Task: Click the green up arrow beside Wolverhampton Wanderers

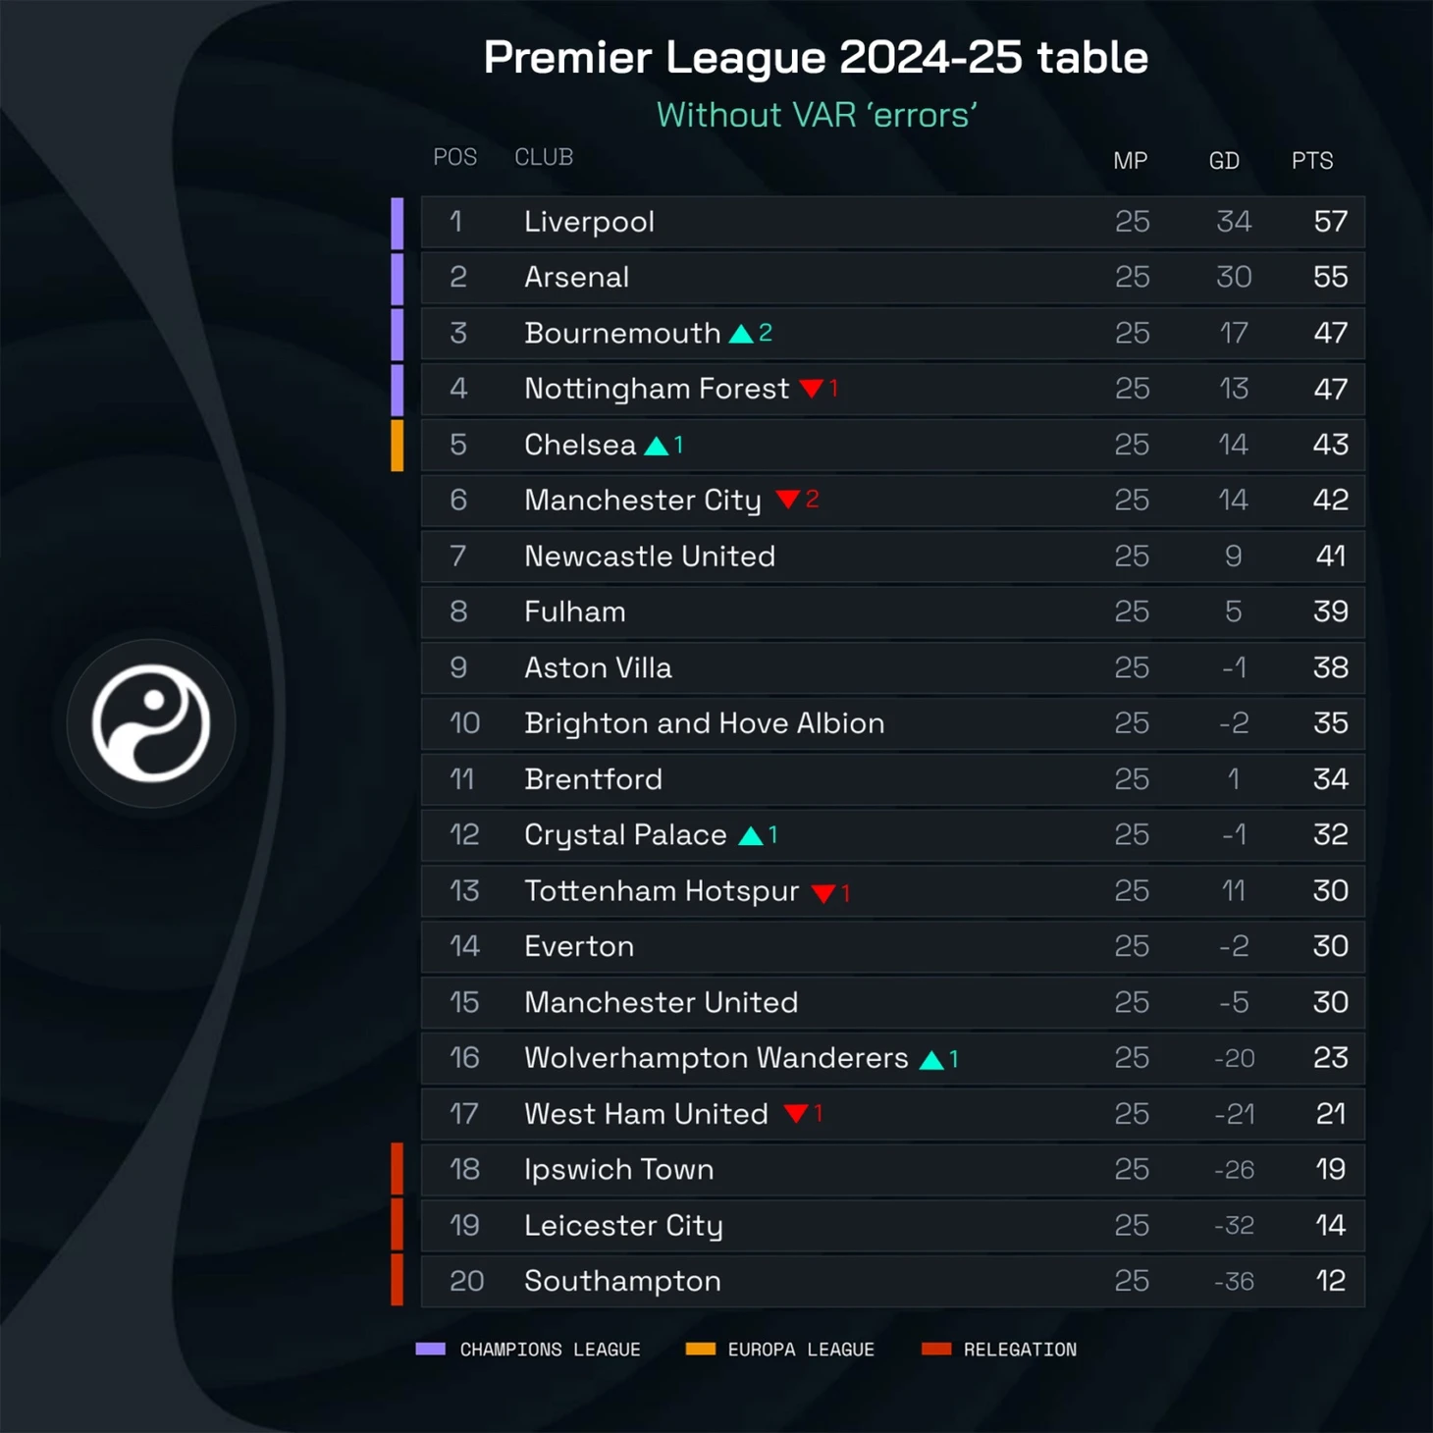Action: pyautogui.click(x=931, y=1059)
